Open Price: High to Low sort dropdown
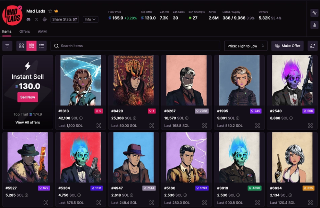 pyautogui.click(x=246, y=46)
